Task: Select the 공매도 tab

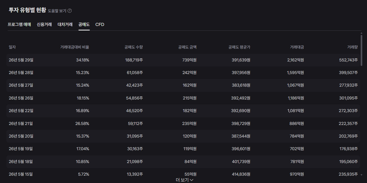Action: 84,24
